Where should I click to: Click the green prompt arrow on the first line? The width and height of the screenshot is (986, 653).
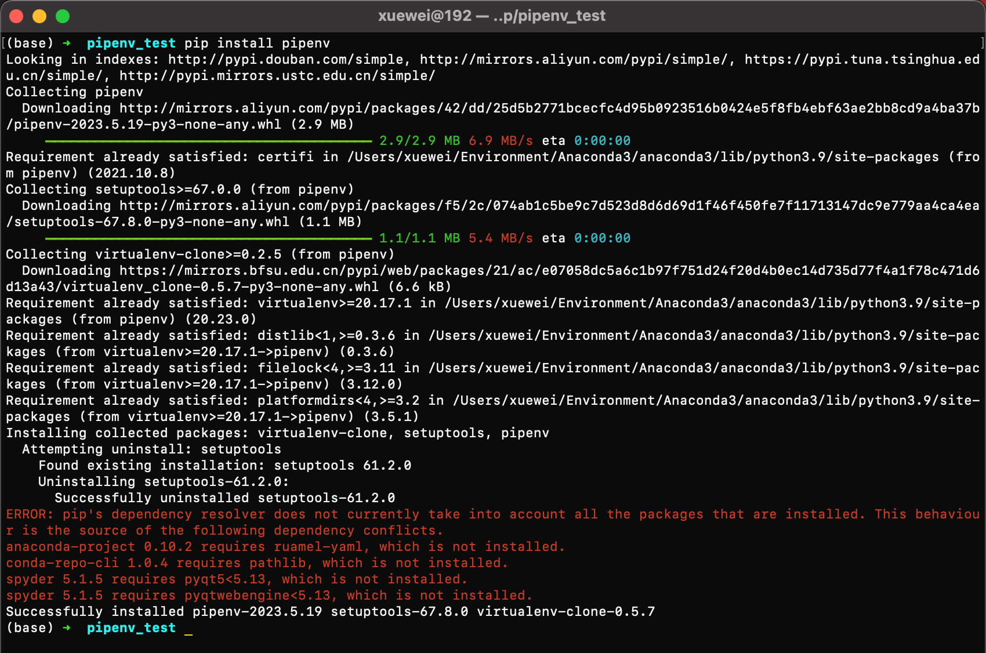67,43
